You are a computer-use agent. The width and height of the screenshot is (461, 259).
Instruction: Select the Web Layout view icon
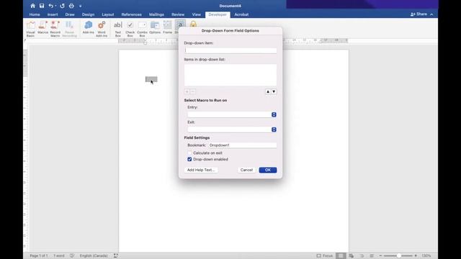[x=352, y=256]
